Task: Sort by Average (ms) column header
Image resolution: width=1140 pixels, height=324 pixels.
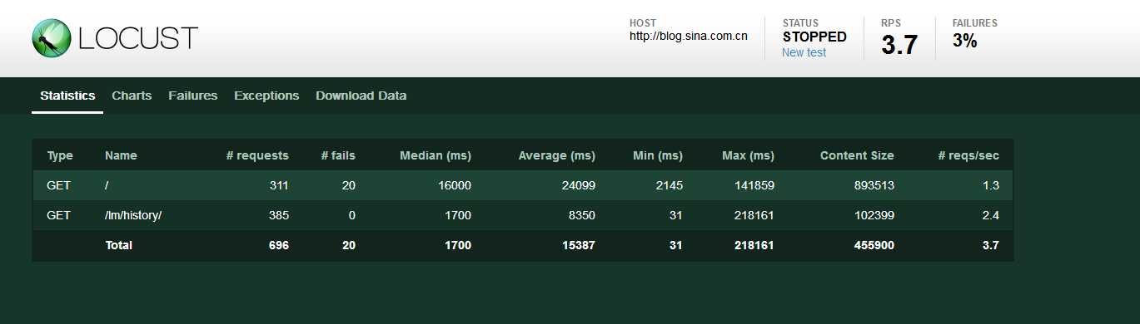Action: pos(557,155)
